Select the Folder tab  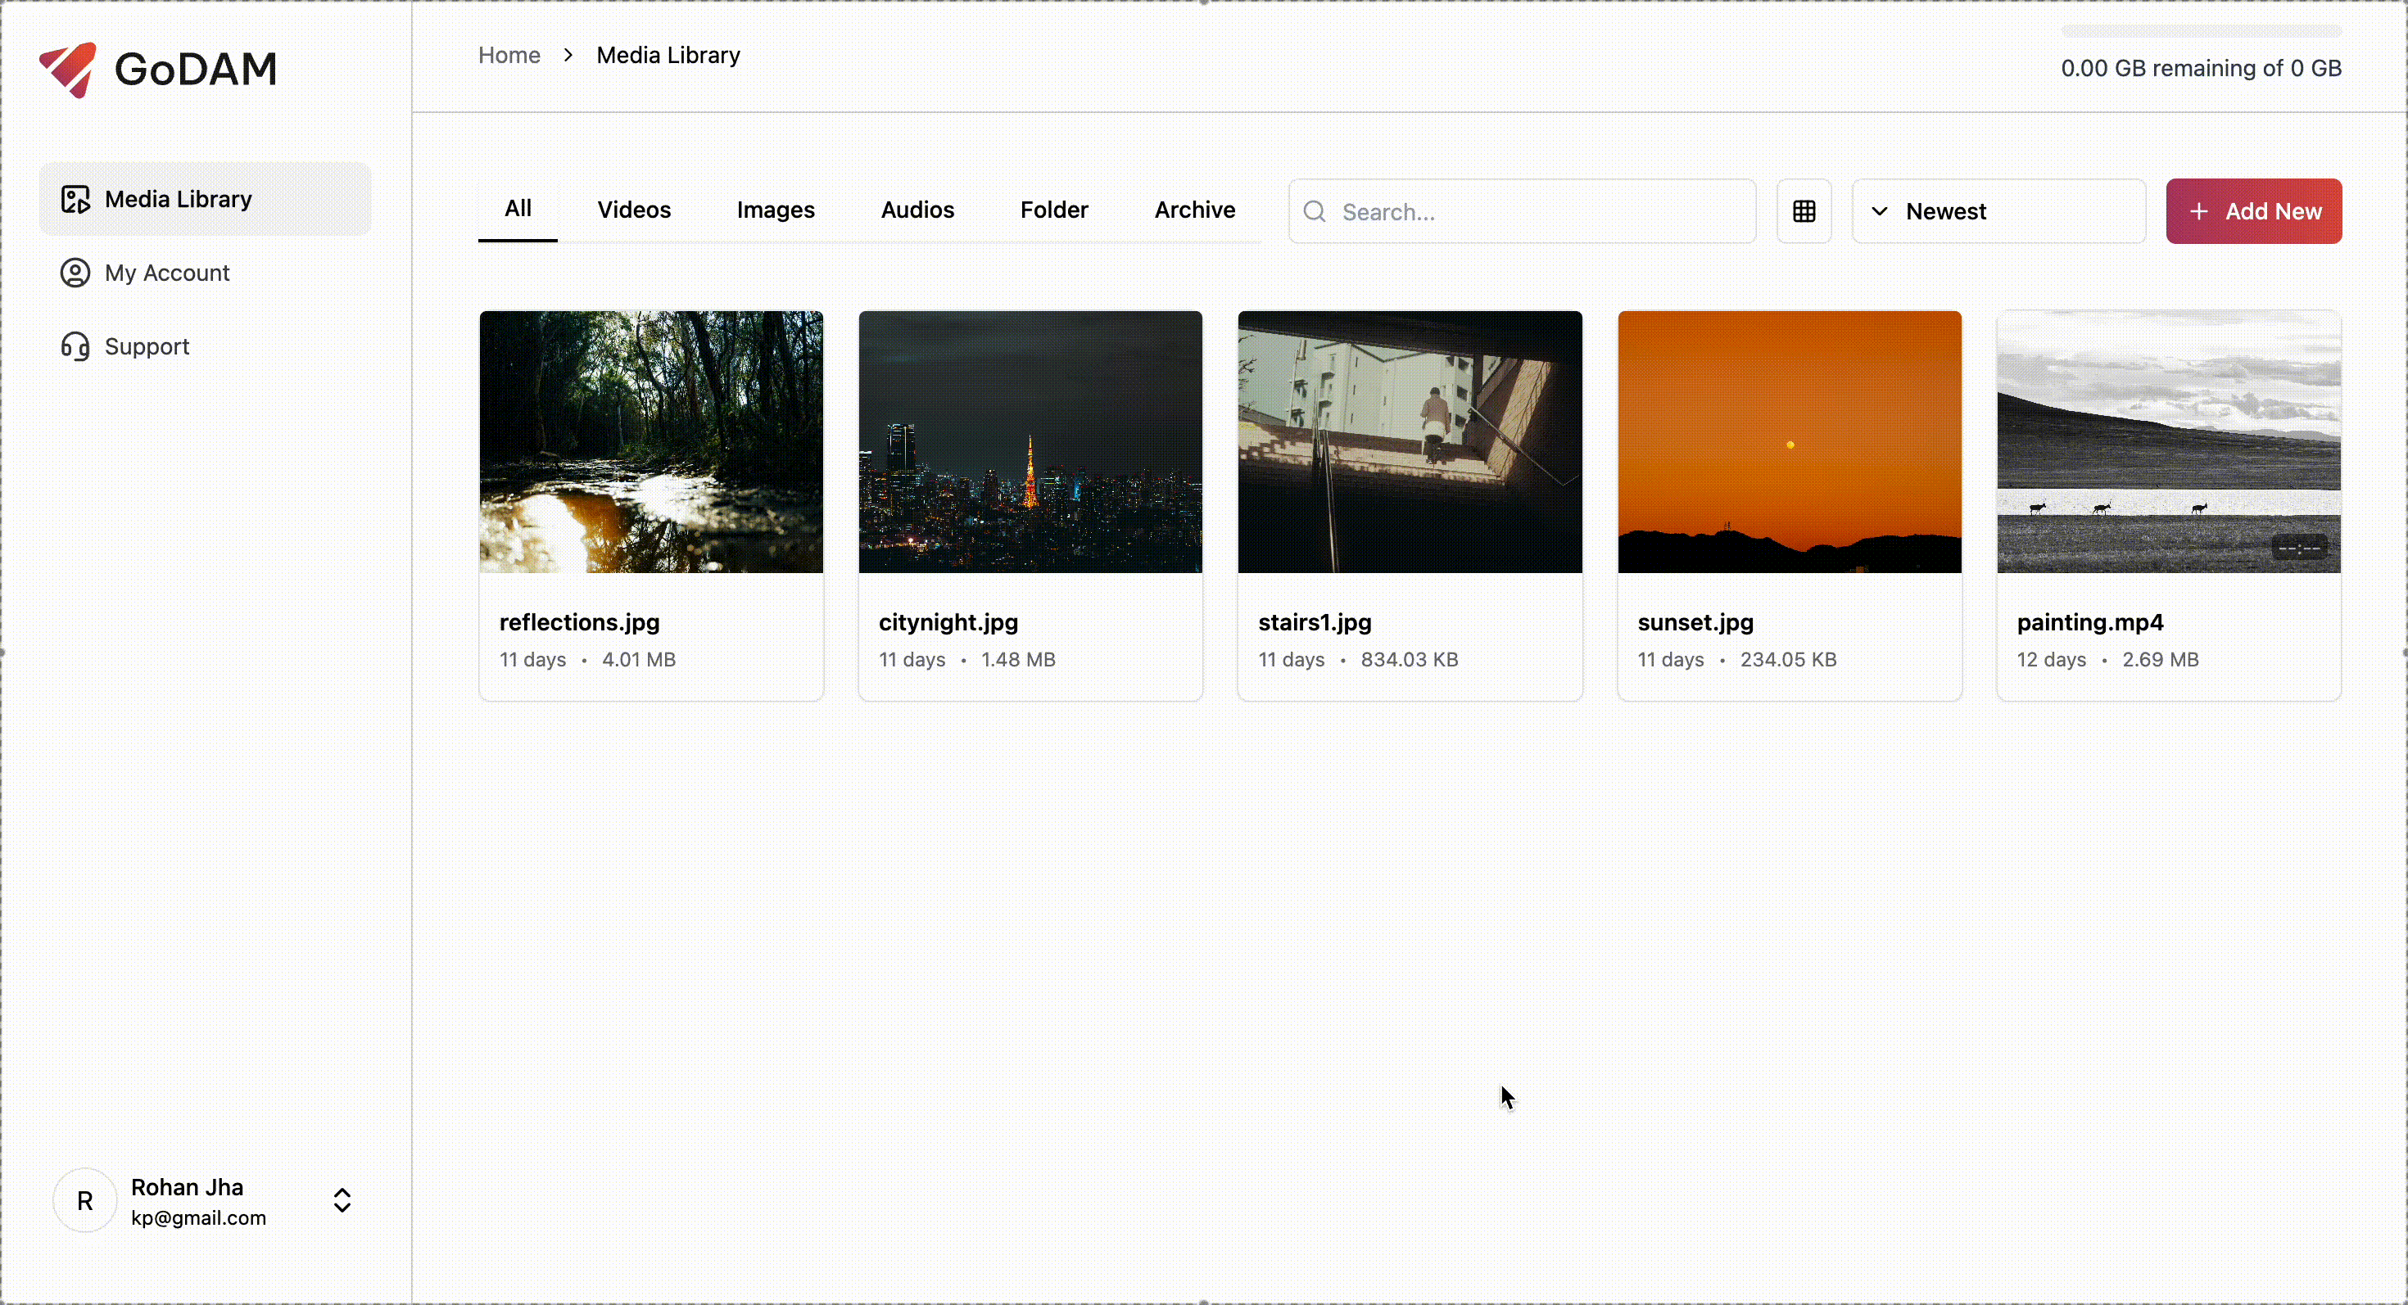point(1053,210)
